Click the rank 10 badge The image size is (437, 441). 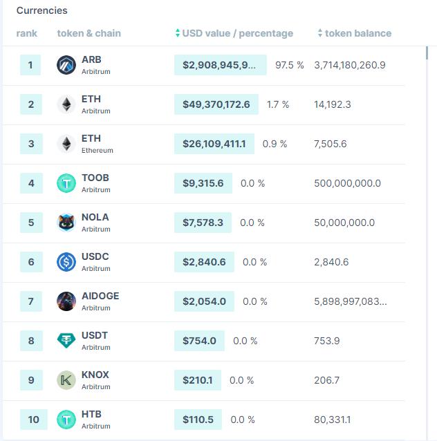click(x=34, y=420)
